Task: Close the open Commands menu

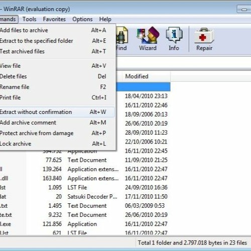Action: click(9, 19)
